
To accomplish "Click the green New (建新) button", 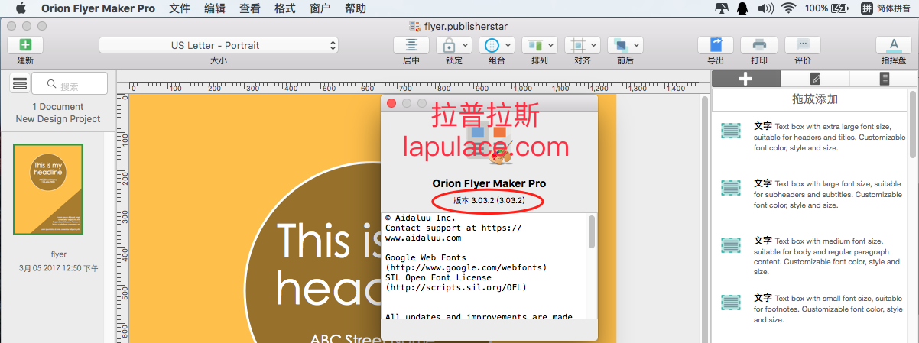I will click(x=25, y=45).
